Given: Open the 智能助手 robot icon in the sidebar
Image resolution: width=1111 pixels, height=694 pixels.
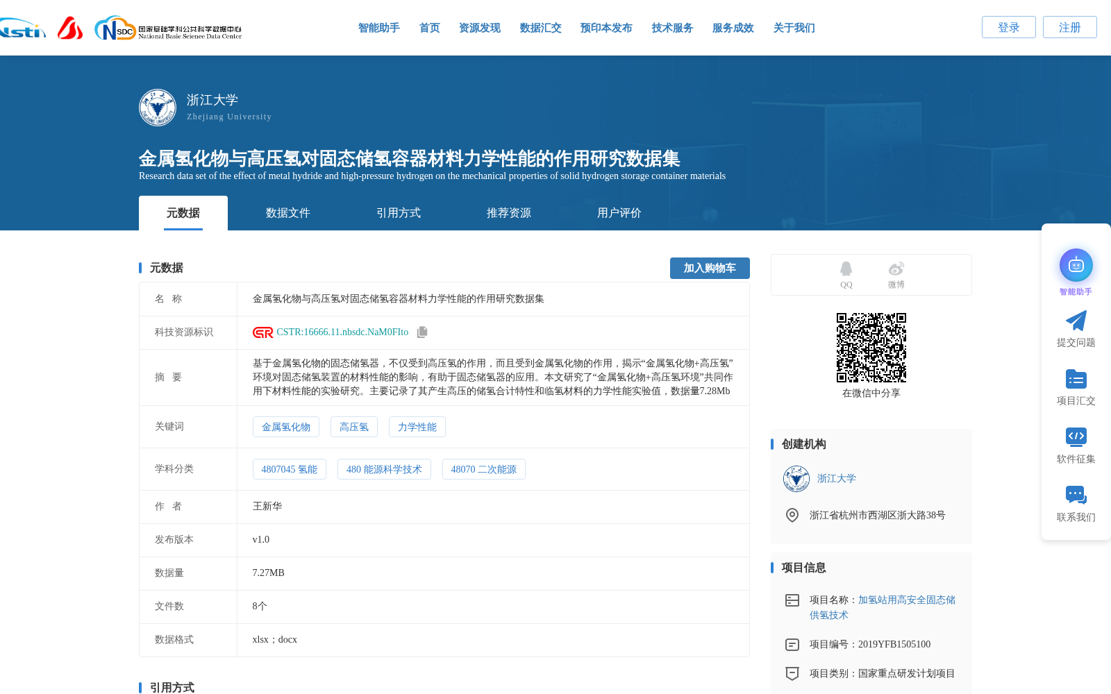Looking at the screenshot, I should point(1076,265).
